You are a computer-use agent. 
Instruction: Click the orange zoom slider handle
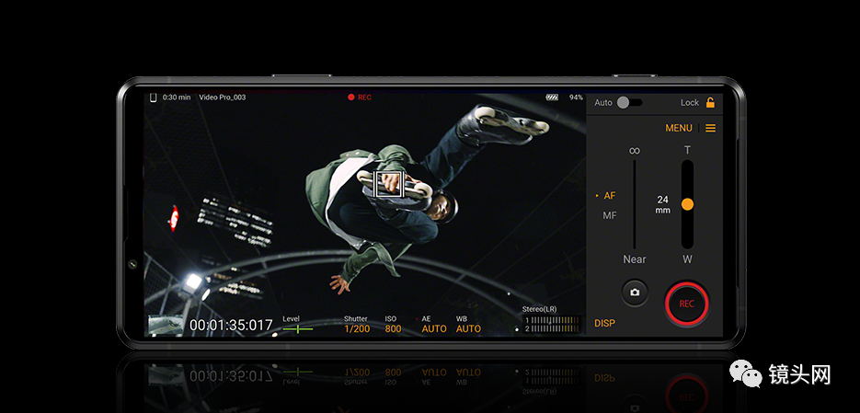(687, 204)
